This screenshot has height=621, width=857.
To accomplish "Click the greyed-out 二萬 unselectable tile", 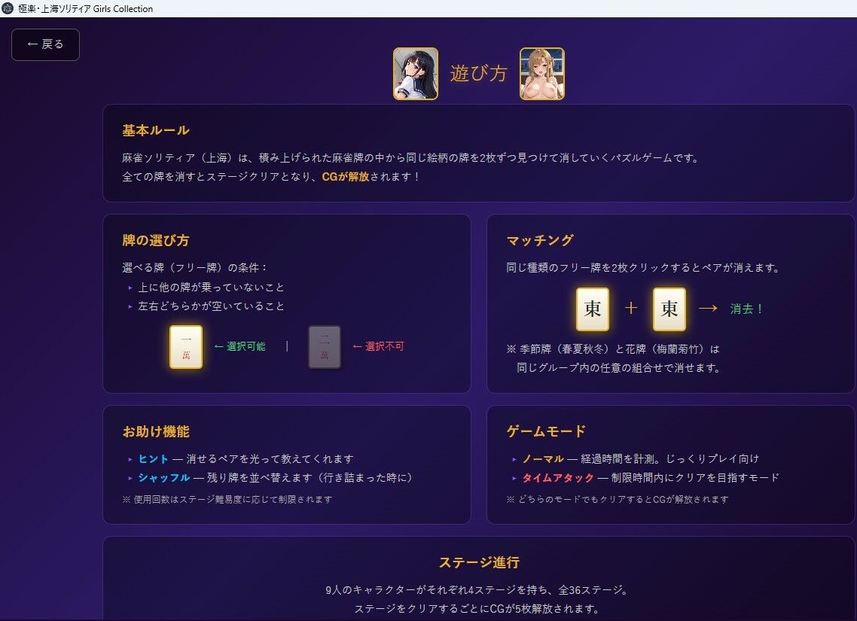I will pyautogui.click(x=324, y=346).
